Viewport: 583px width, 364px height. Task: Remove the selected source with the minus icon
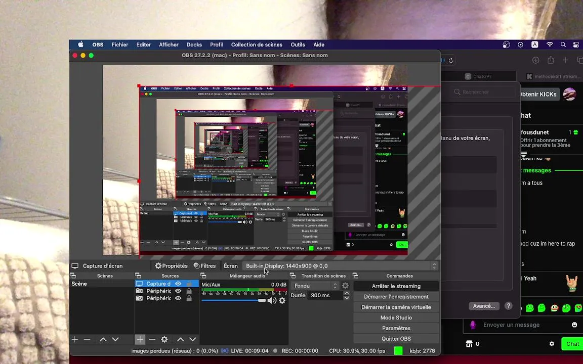pos(152,340)
